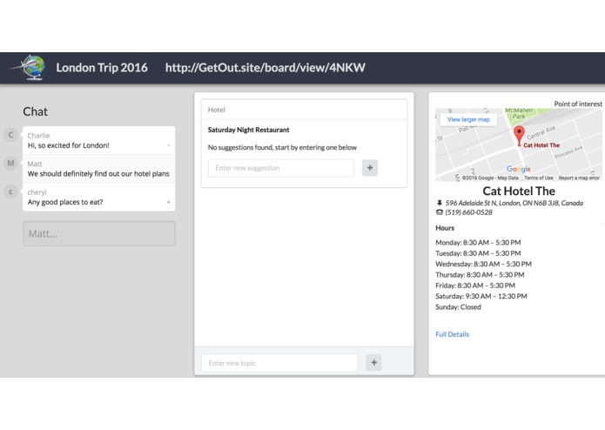Open the Hotel topic header
Image resolution: width=605 pixels, height=430 pixels.
point(304,110)
